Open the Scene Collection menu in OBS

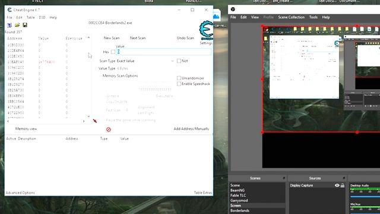pyautogui.click(x=292, y=17)
